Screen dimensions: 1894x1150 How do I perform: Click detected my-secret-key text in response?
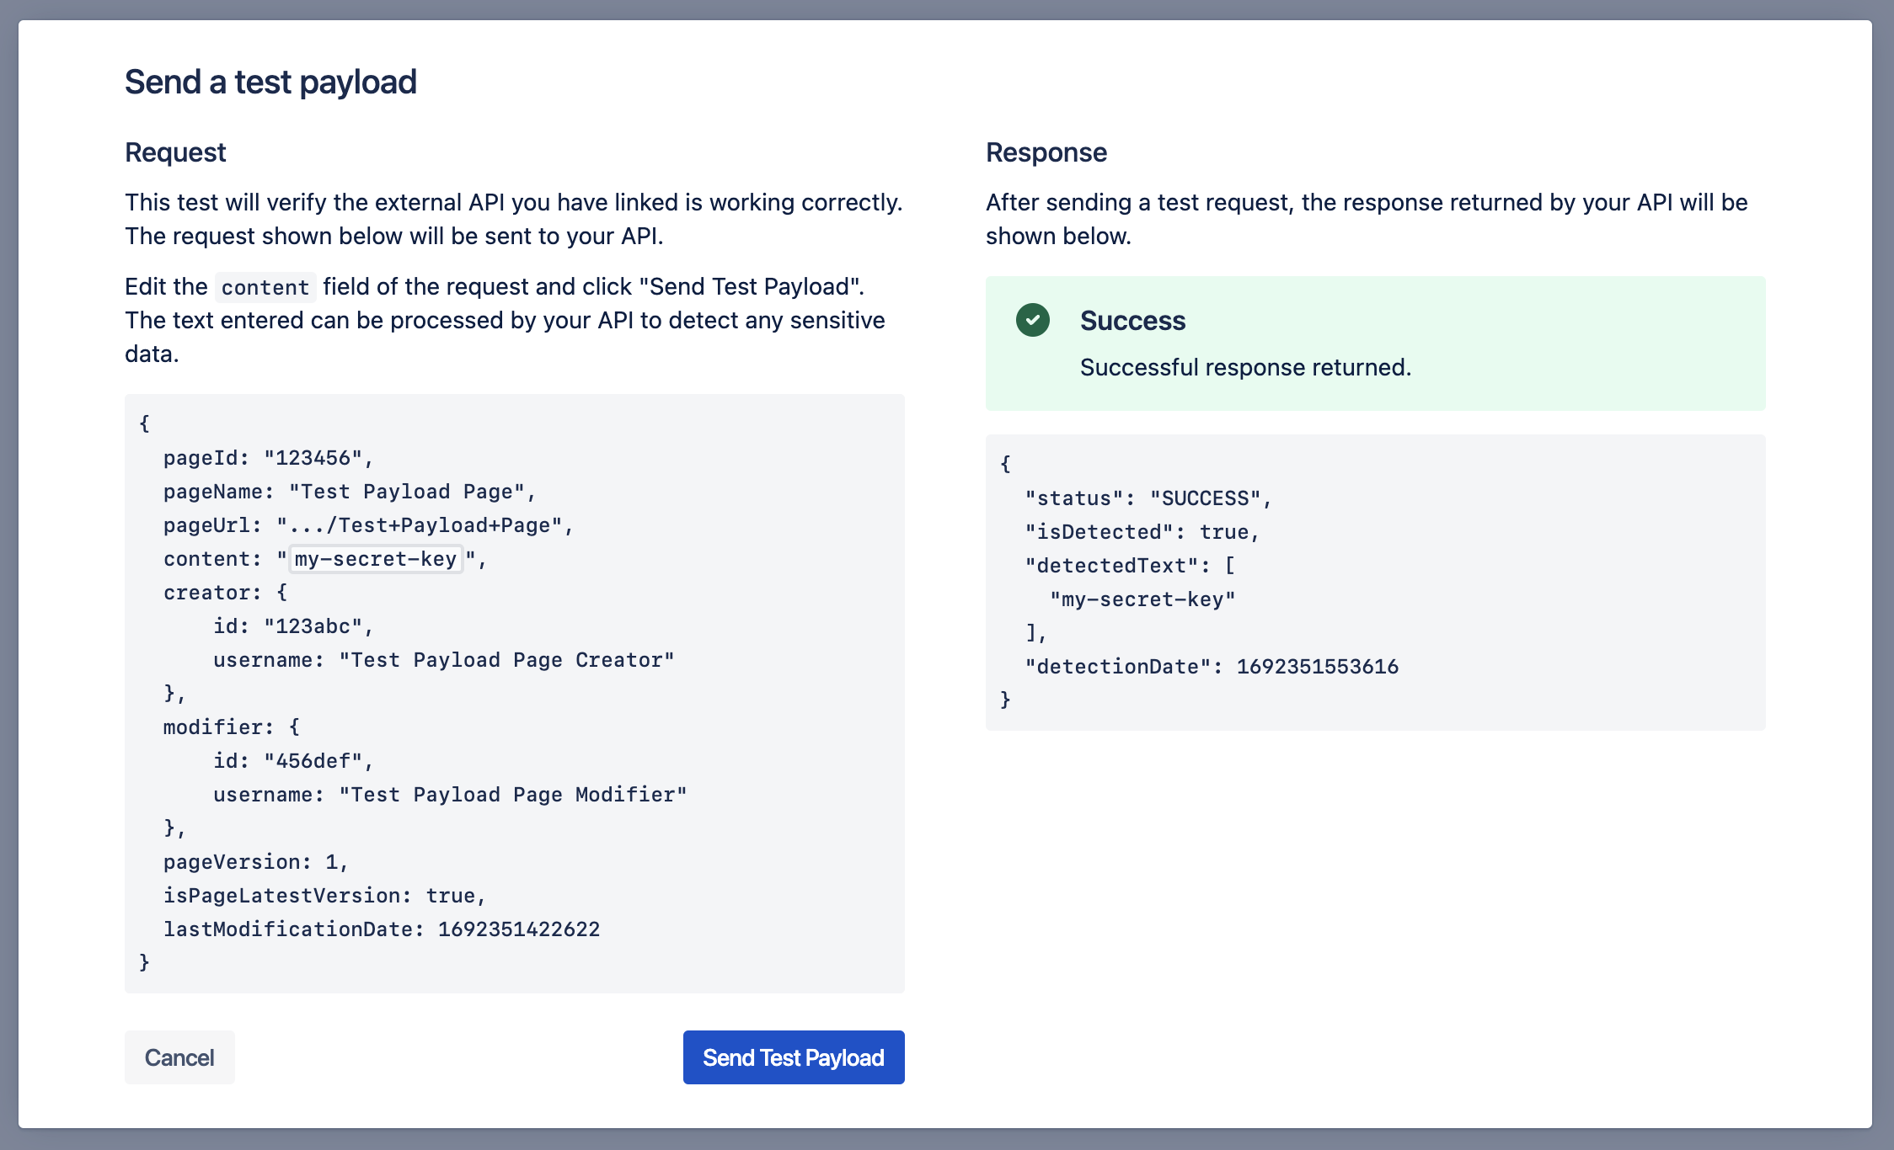pyautogui.click(x=1142, y=599)
